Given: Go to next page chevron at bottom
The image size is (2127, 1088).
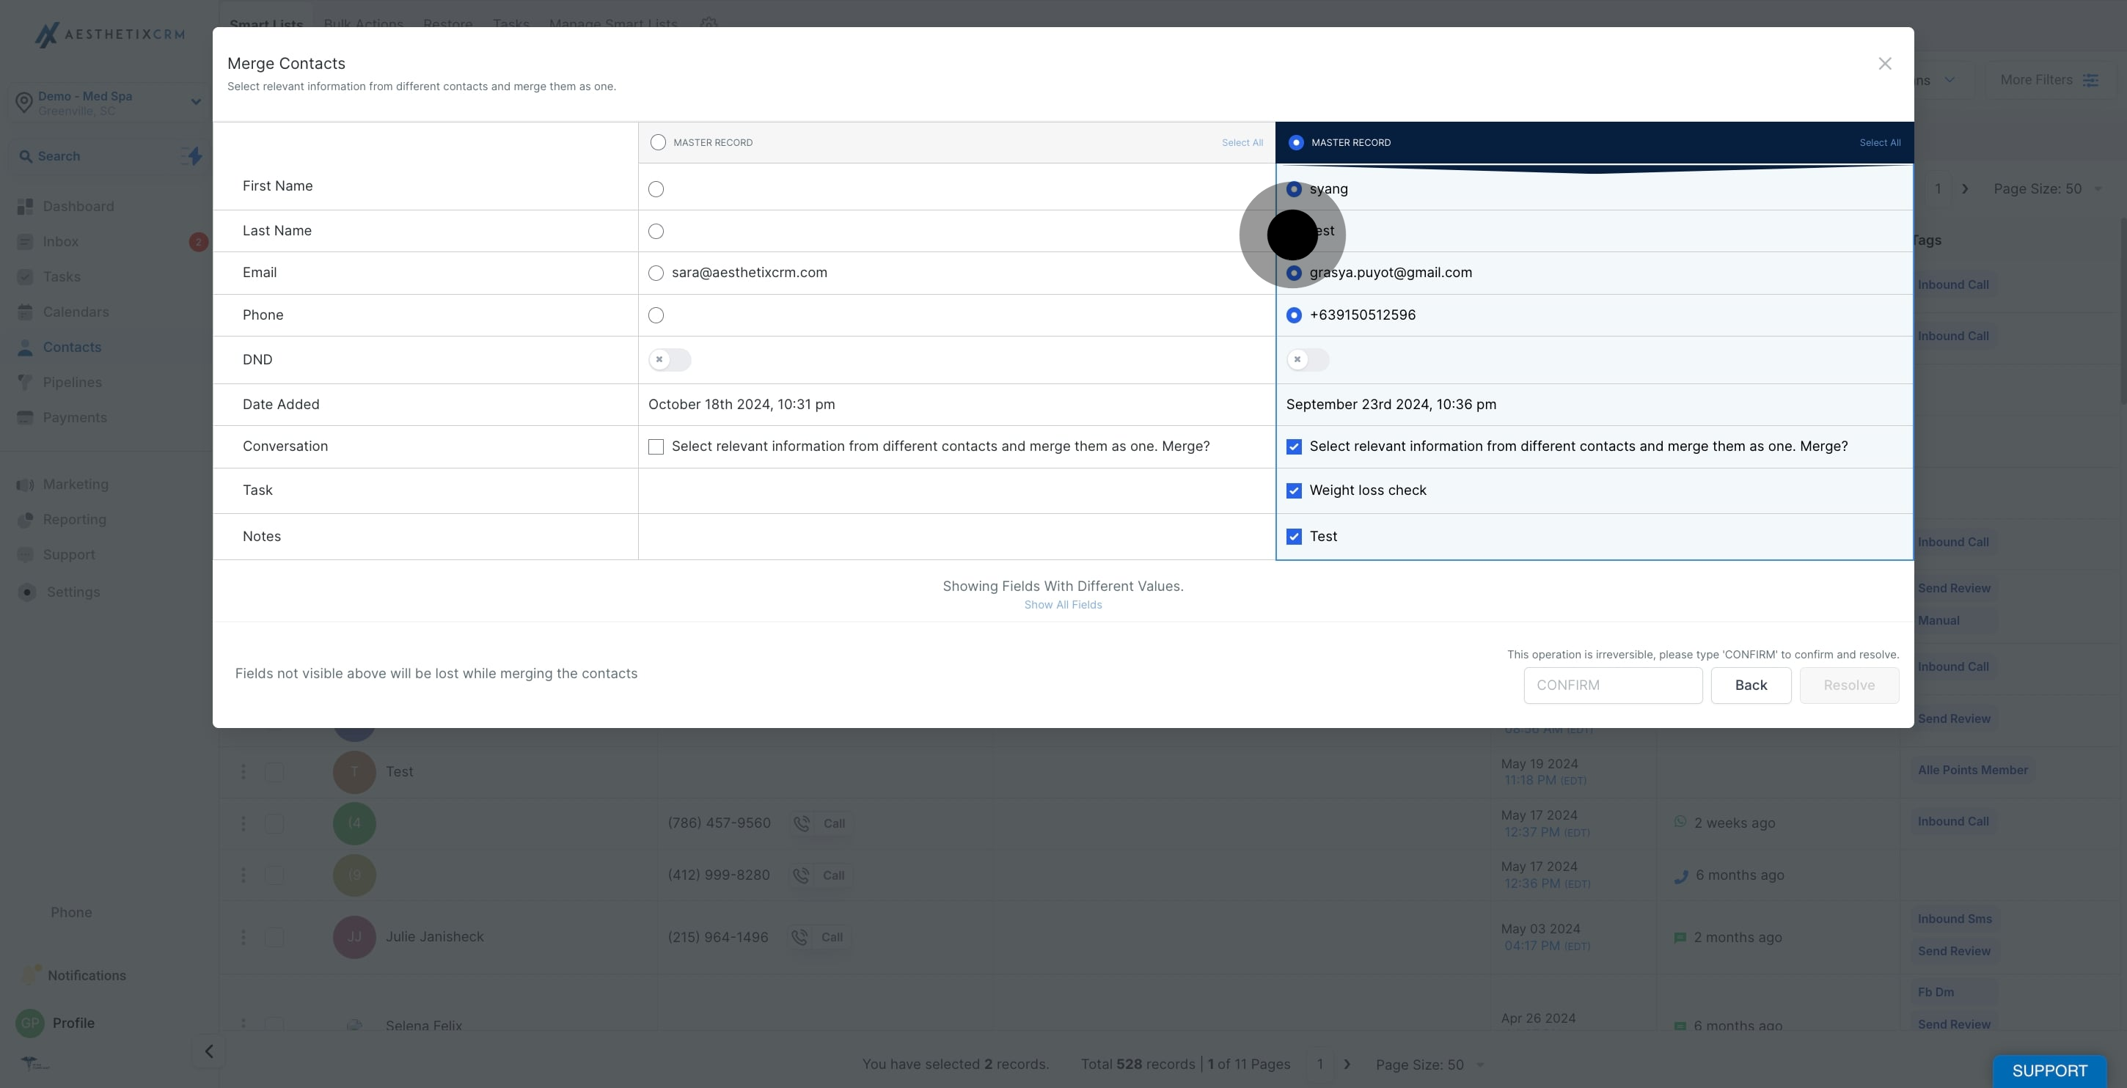Looking at the screenshot, I should 1347,1064.
